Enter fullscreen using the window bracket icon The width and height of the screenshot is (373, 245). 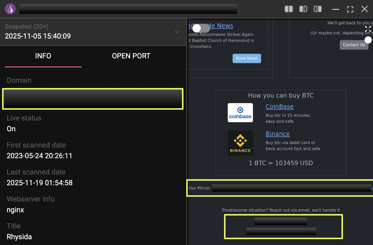[x=350, y=9]
